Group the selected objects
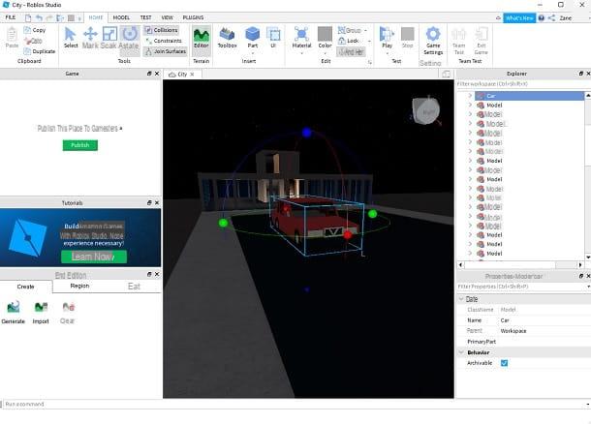 pos(350,30)
